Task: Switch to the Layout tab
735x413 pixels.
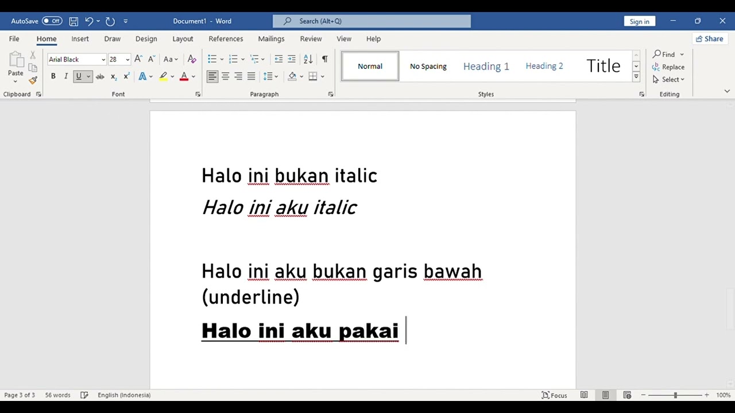Action: (183, 38)
